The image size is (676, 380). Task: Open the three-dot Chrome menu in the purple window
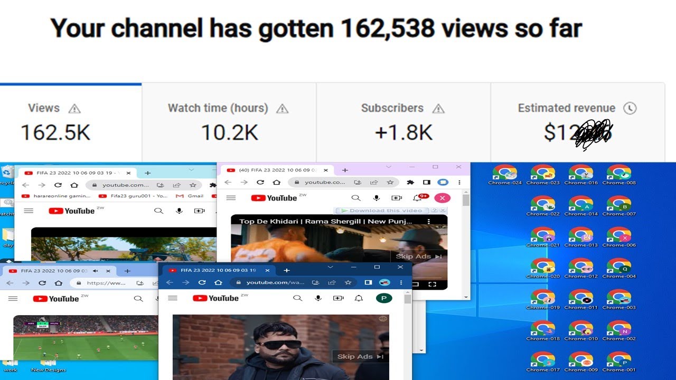[x=461, y=182]
